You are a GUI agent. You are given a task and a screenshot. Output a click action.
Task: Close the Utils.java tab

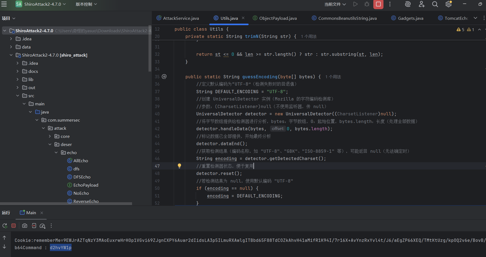click(x=243, y=18)
